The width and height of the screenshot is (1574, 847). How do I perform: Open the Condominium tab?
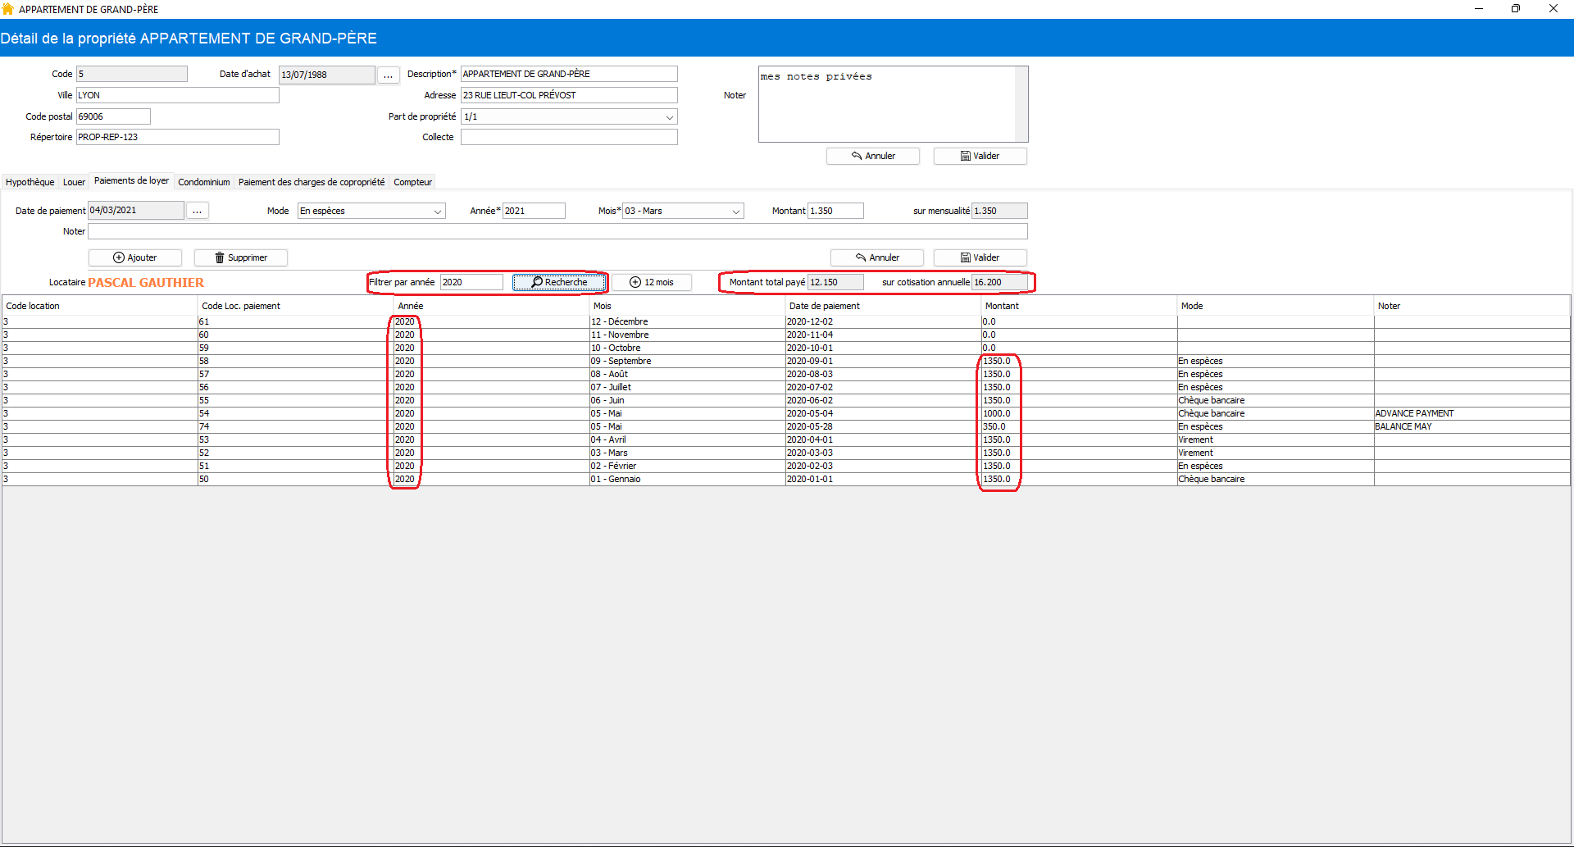point(204,182)
